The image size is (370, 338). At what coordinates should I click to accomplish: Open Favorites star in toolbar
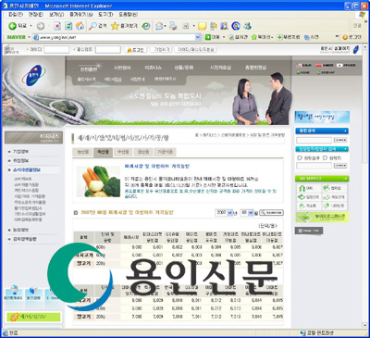coord(124,26)
